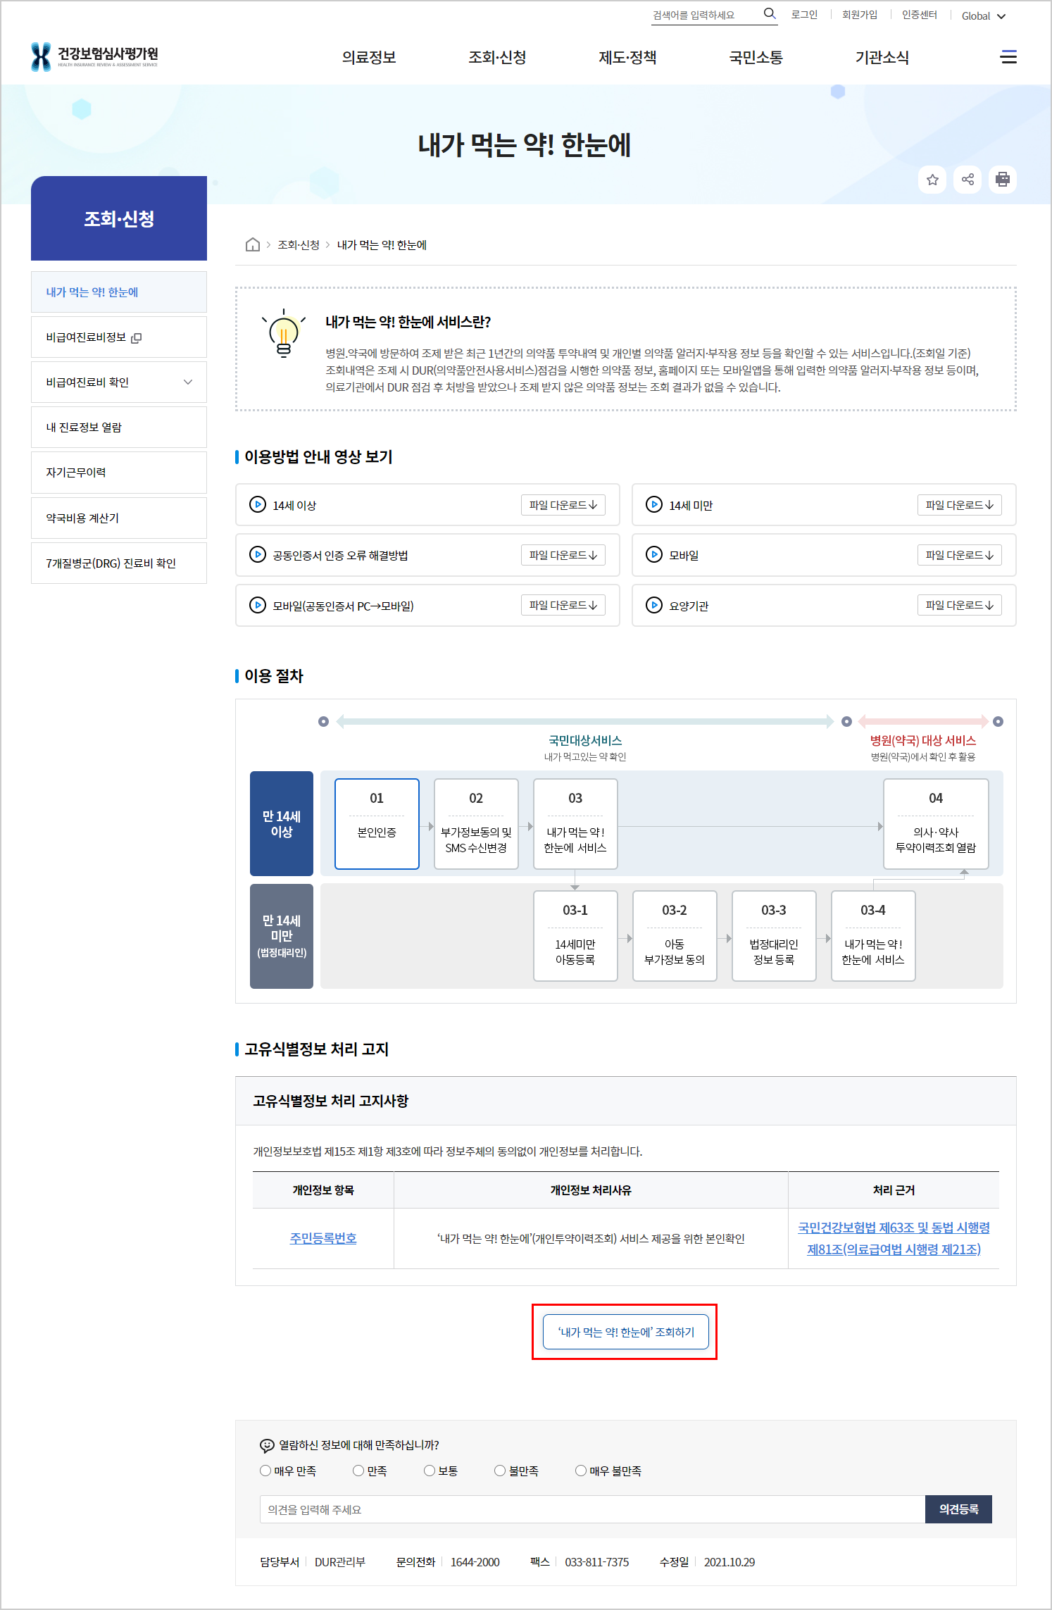Click the 로그인 link

click(x=804, y=15)
